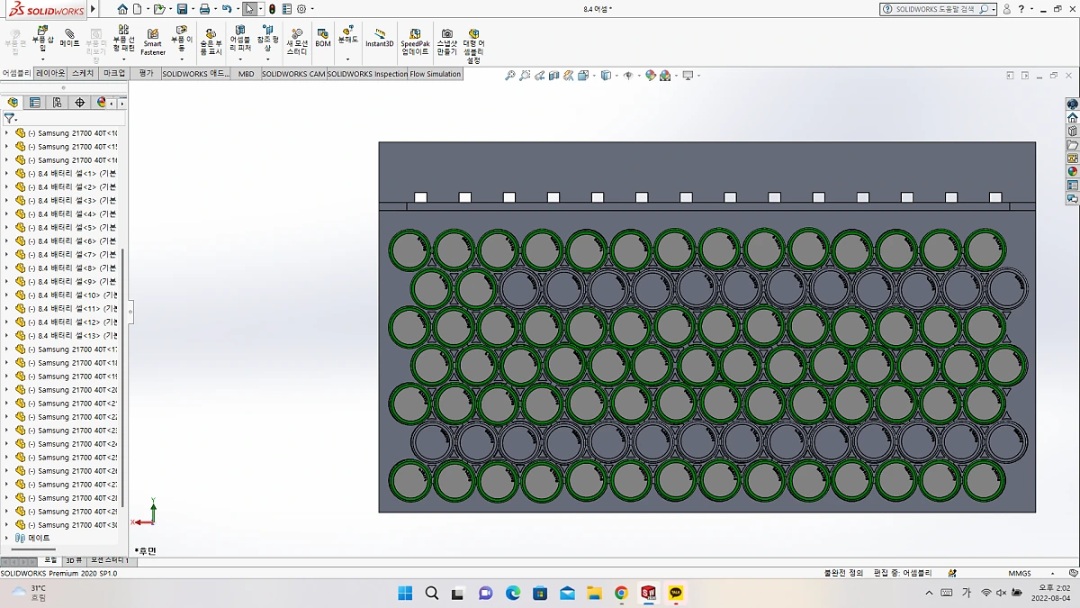Image resolution: width=1080 pixels, height=608 pixels.
Task: Open dropdown under 분해도
Action: tap(347, 59)
